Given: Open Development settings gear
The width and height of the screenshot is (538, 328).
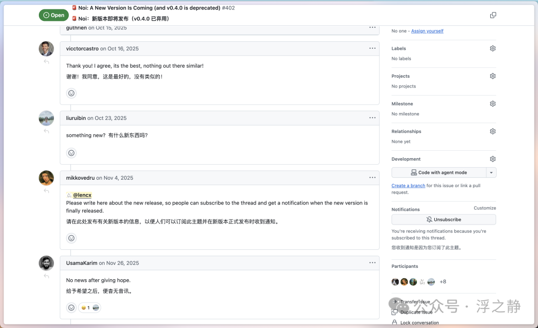Looking at the screenshot, I should pos(493,159).
